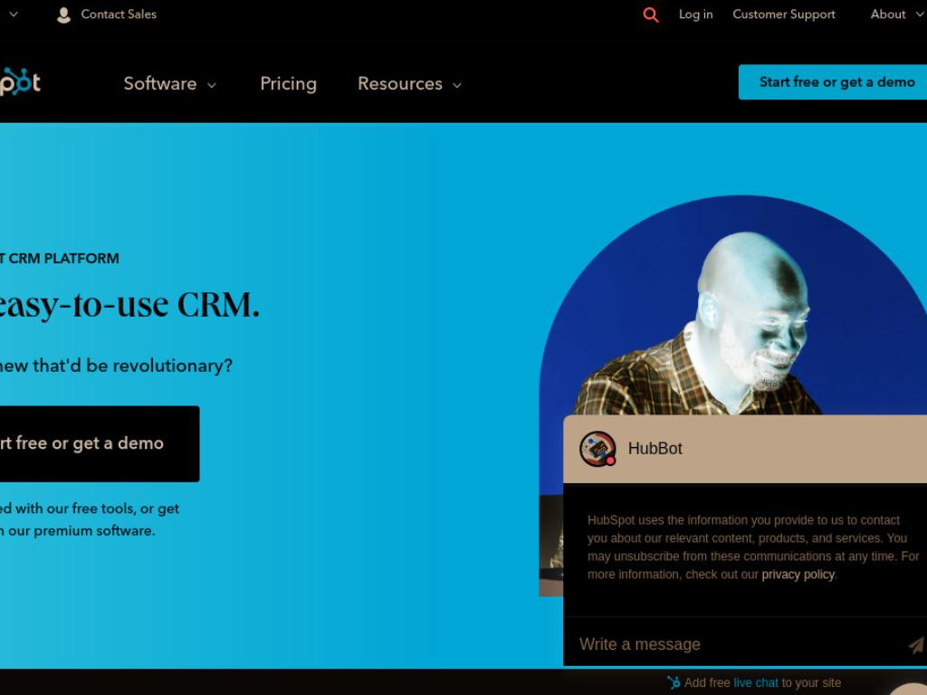Click the HubBot avatar icon
Screen dimensions: 927x695
tap(597, 449)
